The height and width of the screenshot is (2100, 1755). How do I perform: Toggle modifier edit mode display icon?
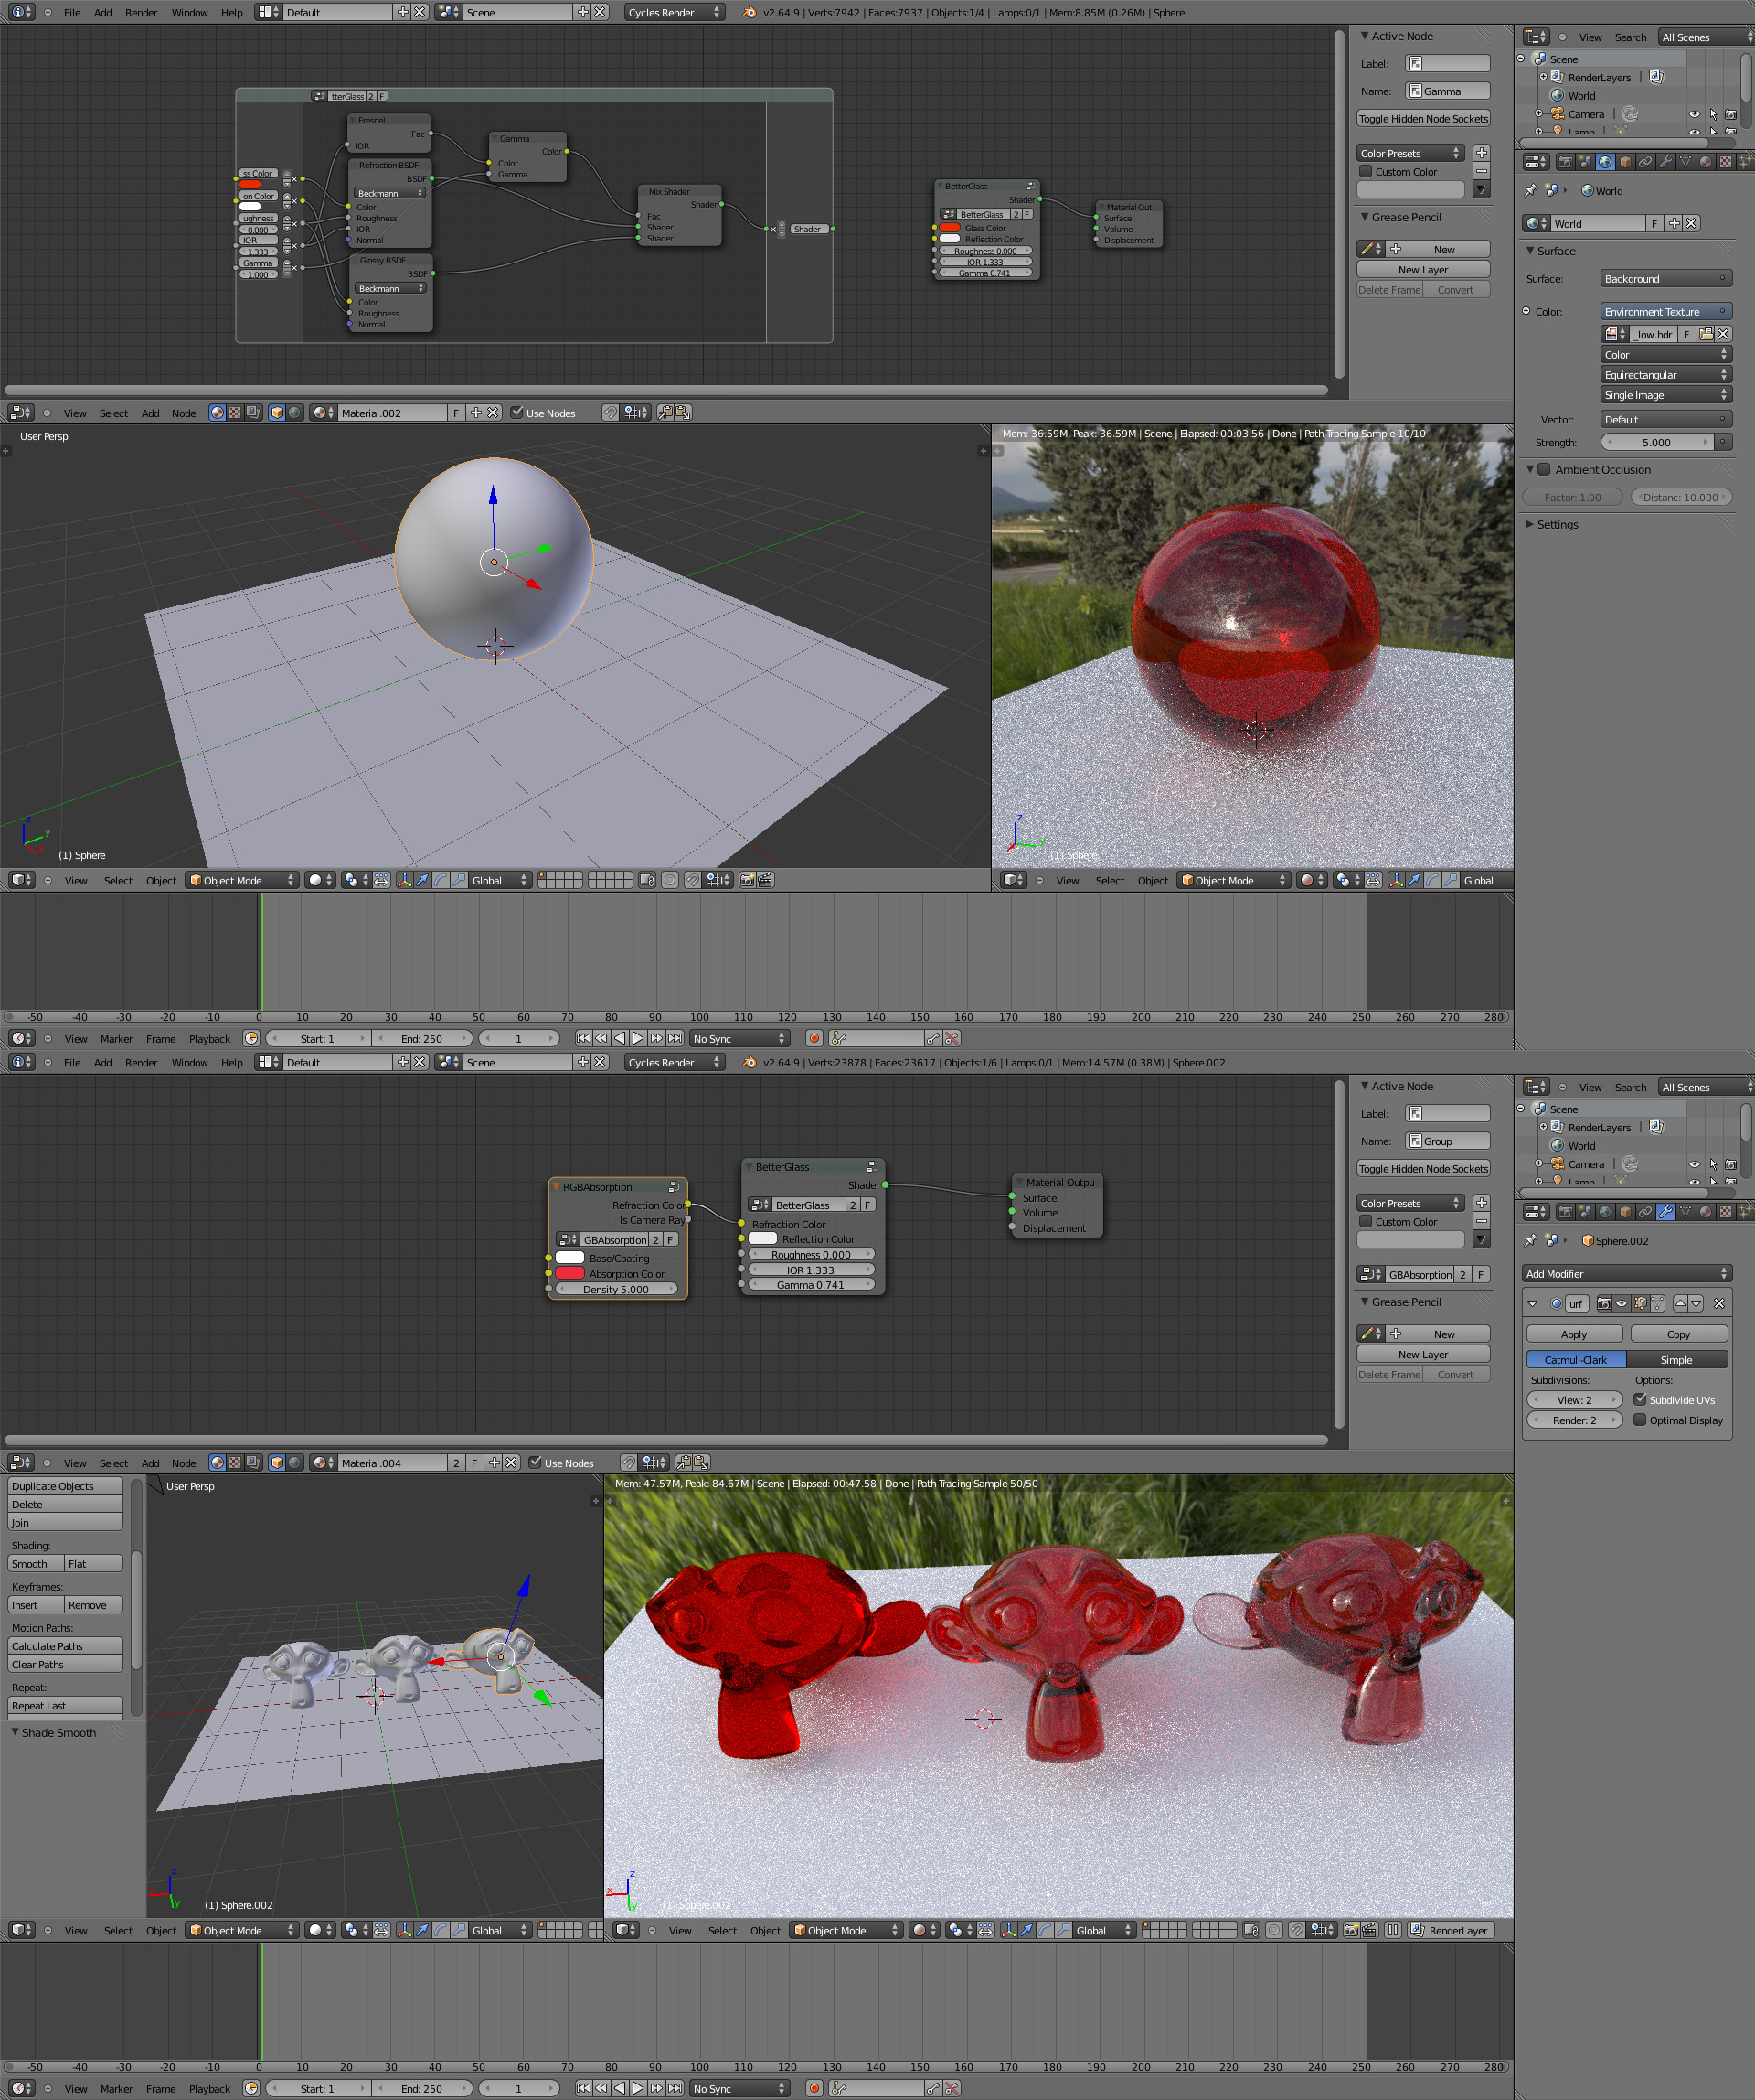coord(1639,1303)
